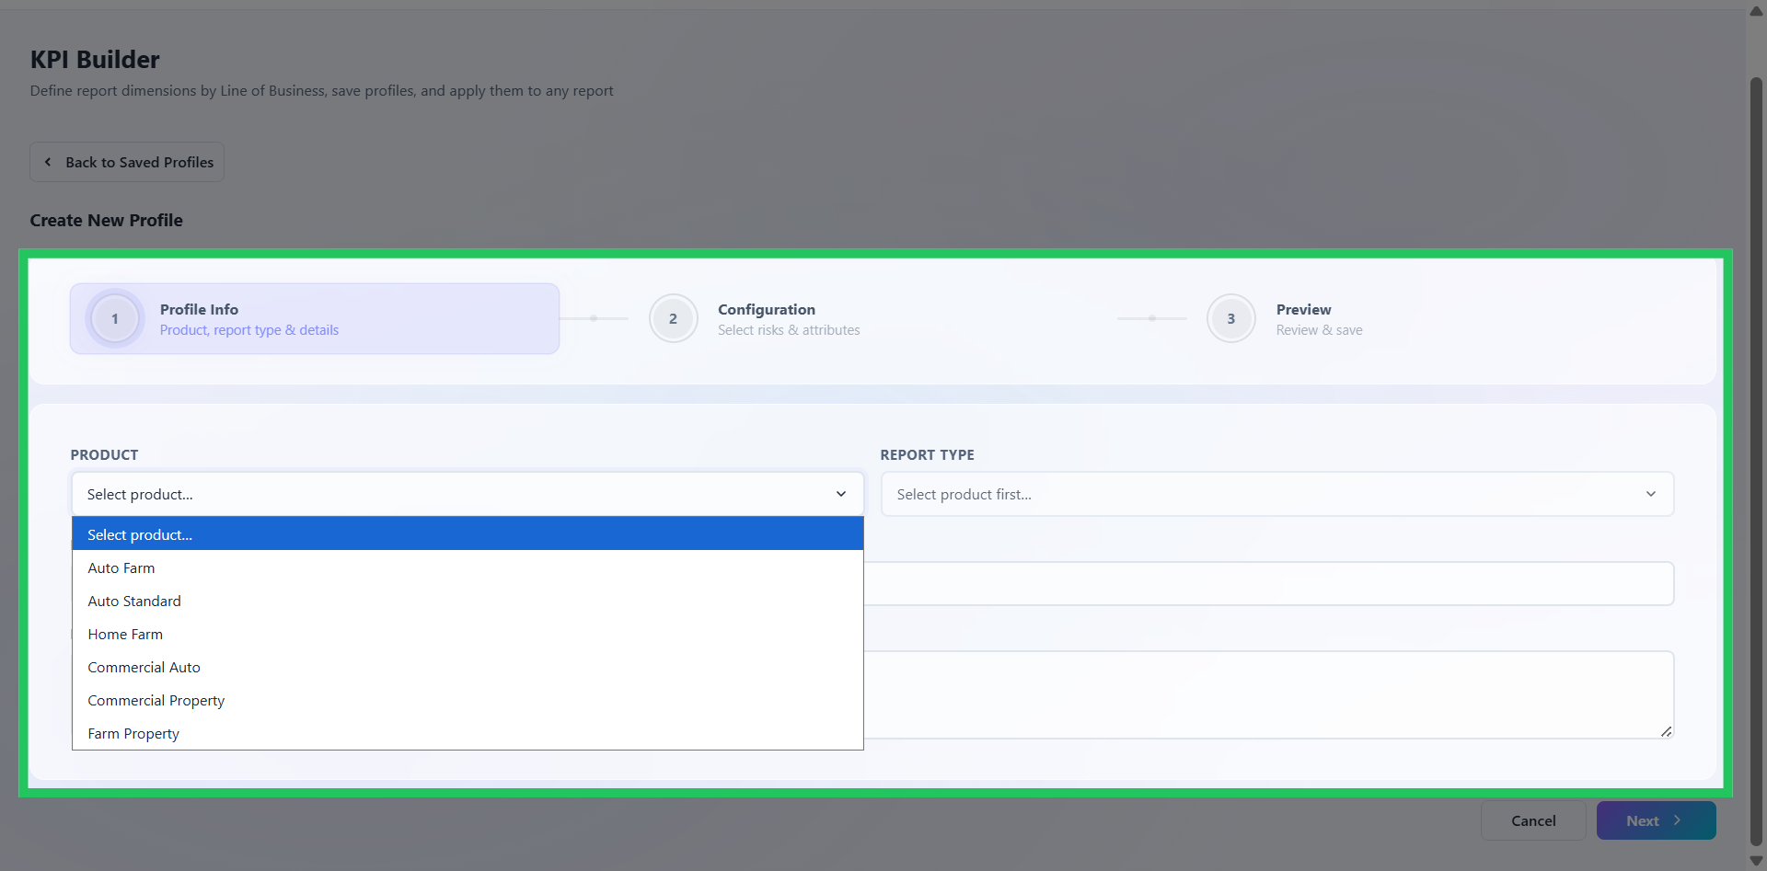
Task: Click the 'Create New Profile' heading
Action: tap(106, 221)
